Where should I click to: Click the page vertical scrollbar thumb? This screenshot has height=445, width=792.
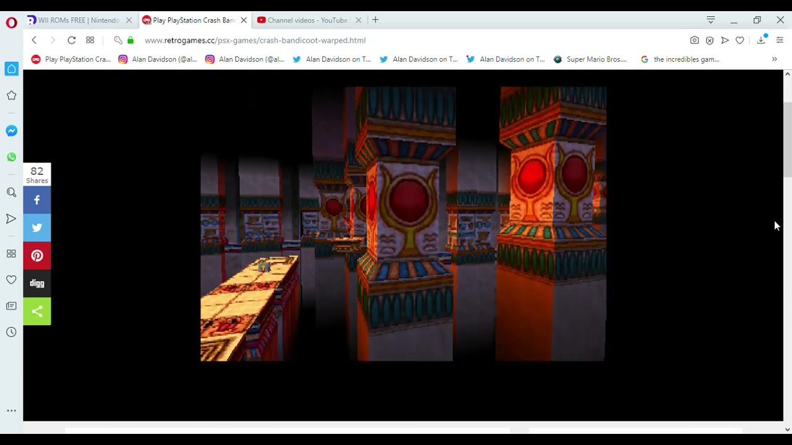click(787, 138)
